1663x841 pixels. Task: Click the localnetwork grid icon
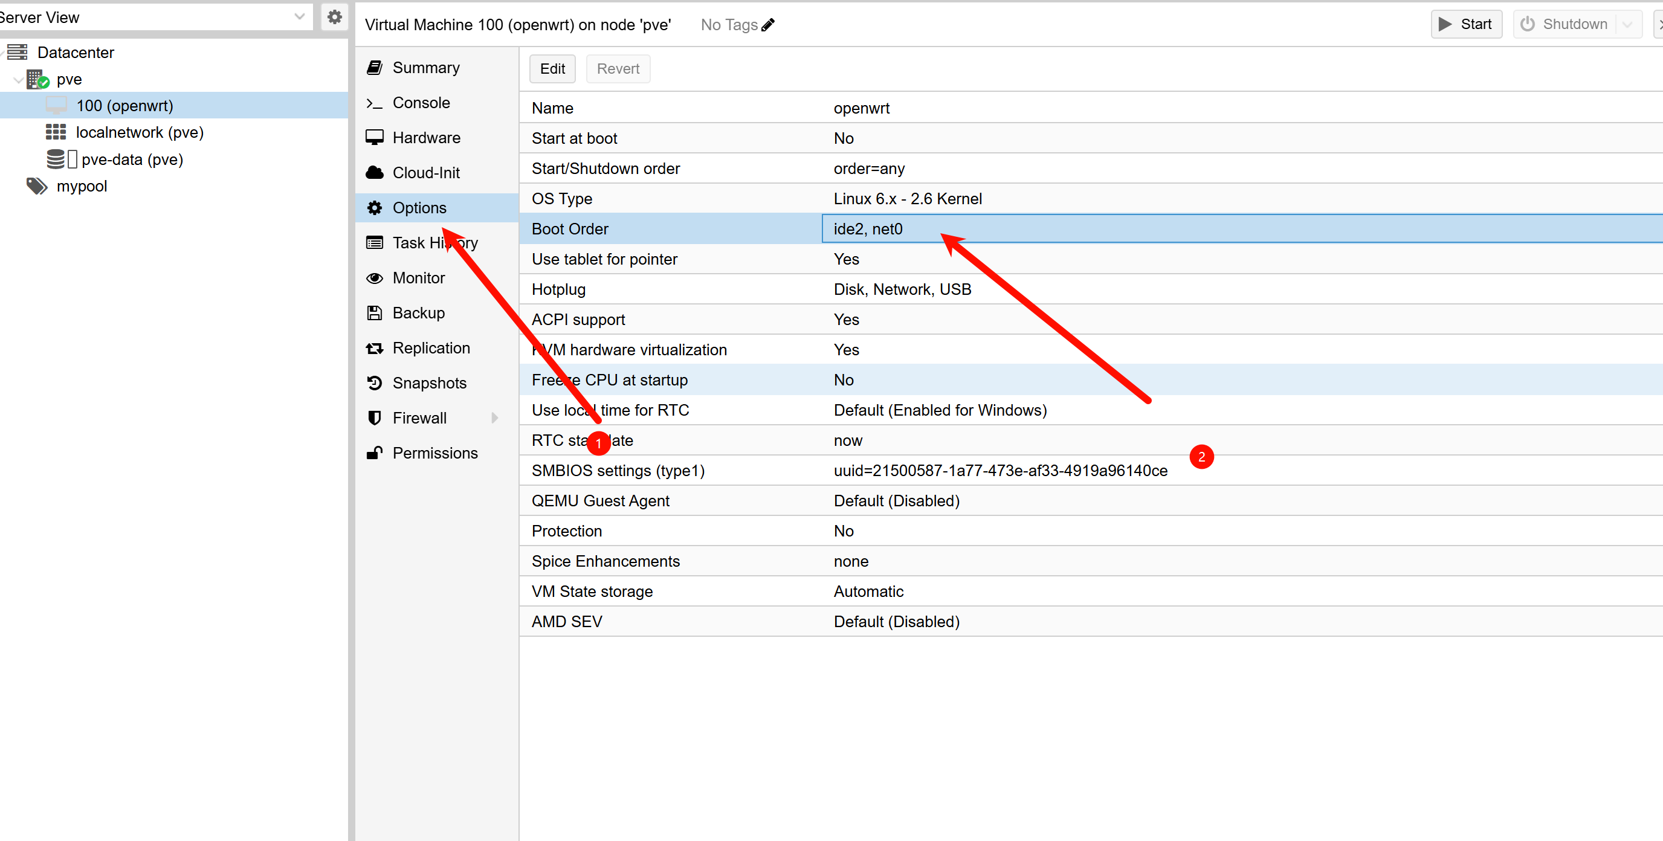tap(56, 132)
